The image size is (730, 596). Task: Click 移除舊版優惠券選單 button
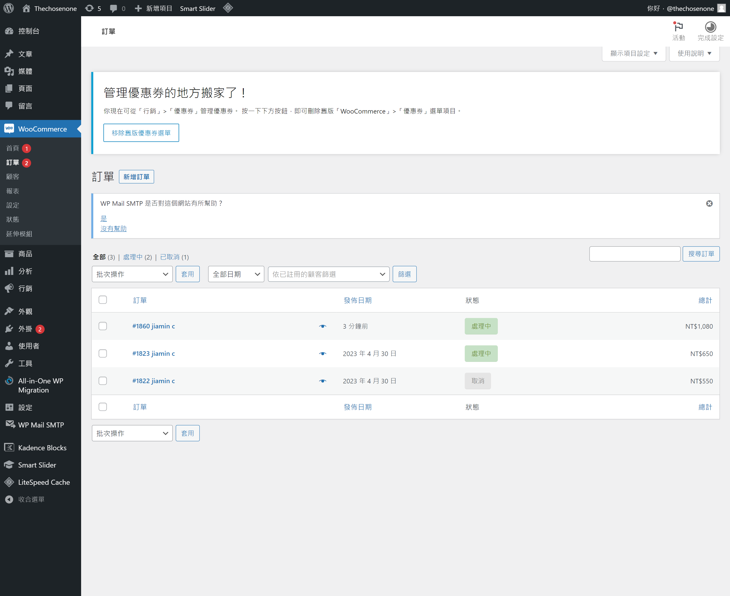(141, 133)
